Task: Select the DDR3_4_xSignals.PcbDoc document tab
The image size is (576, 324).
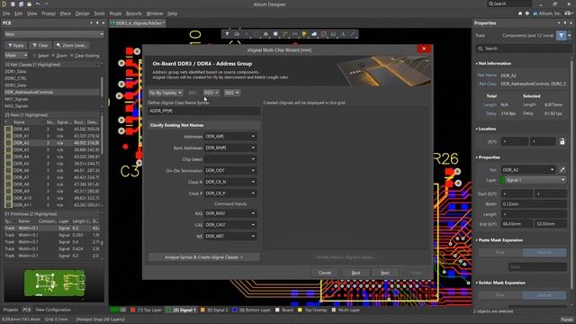Action: click(138, 23)
